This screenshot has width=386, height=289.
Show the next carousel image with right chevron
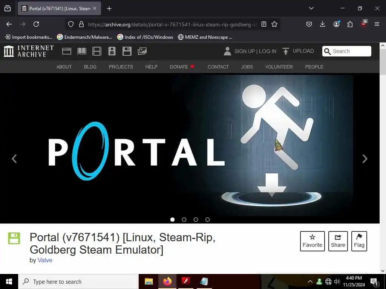(x=365, y=158)
